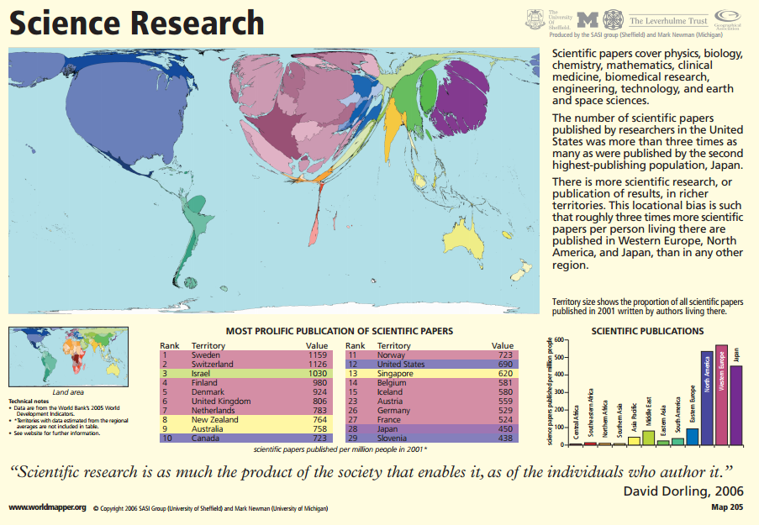Select the Australia table row

(246, 428)
